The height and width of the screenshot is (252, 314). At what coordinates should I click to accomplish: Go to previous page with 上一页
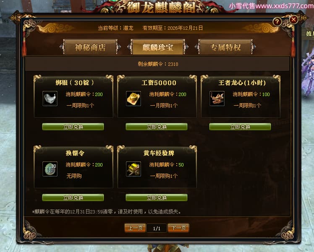pos(135,228)
